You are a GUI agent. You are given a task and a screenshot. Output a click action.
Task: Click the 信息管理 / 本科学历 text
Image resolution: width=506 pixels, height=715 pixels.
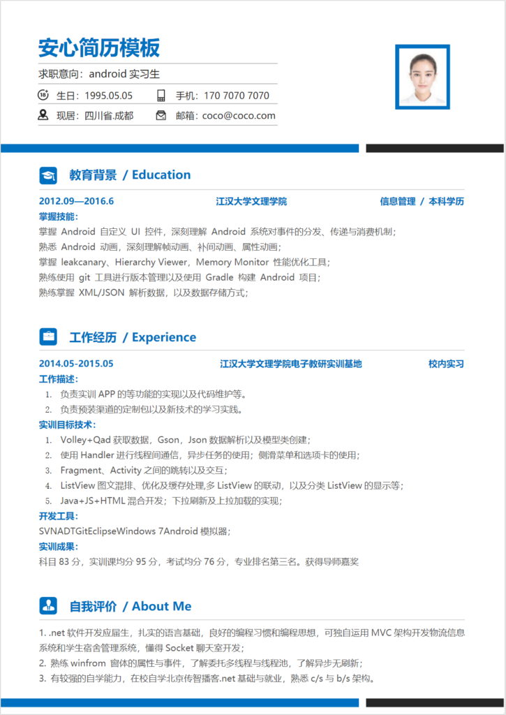[x=422, y=202]
